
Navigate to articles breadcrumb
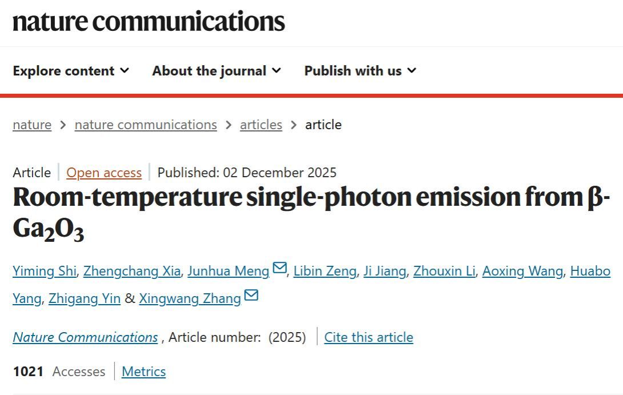tap(261, 125)
